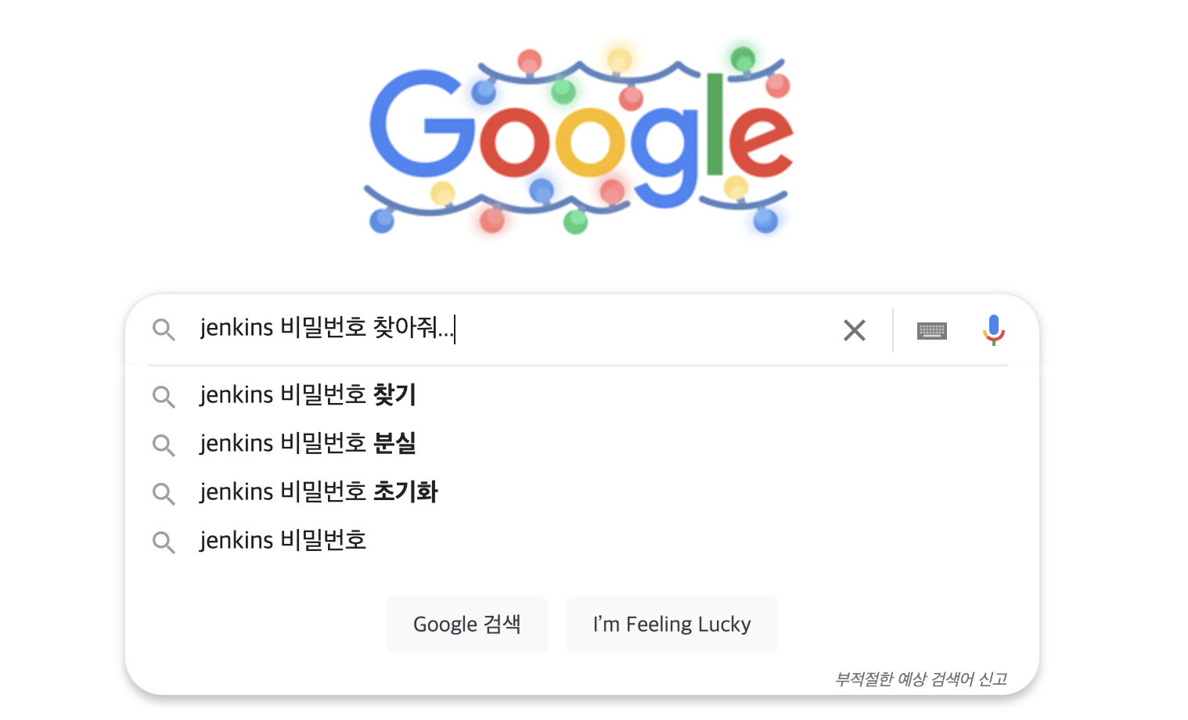The image size is (1188, 720).
Task: Choose the 'jenkins 비밀번호 분실' suggestion
Action: [308, 443]
